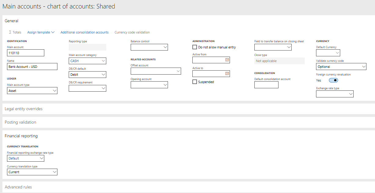
Task: Open the Active from calendar picker
Action: click(227, 60)
